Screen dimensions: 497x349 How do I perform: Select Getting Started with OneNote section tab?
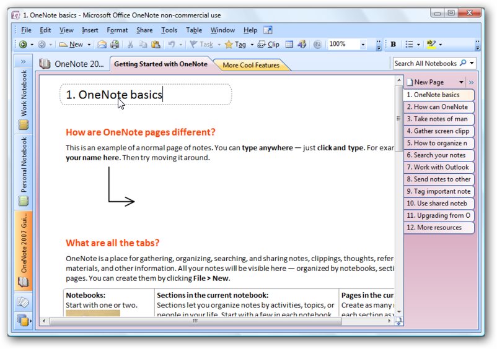161,64
